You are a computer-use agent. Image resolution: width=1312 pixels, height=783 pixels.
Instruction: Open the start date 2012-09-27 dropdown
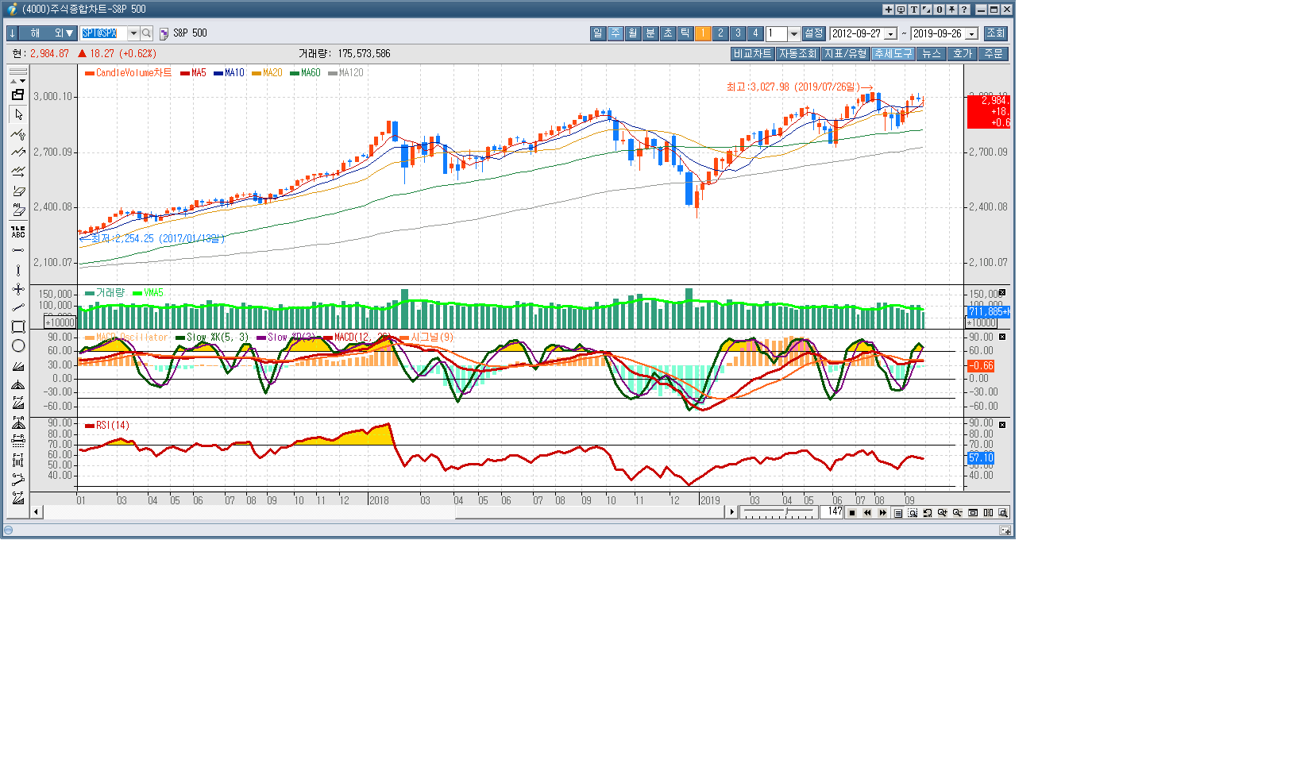pos(890,34)
